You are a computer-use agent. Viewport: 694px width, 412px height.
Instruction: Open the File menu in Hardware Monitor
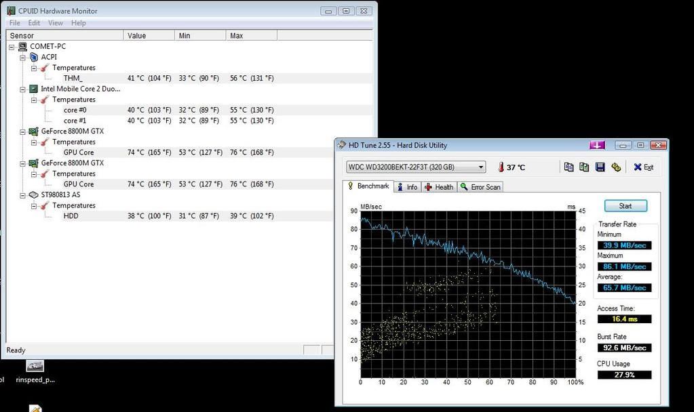pos(15,23)
